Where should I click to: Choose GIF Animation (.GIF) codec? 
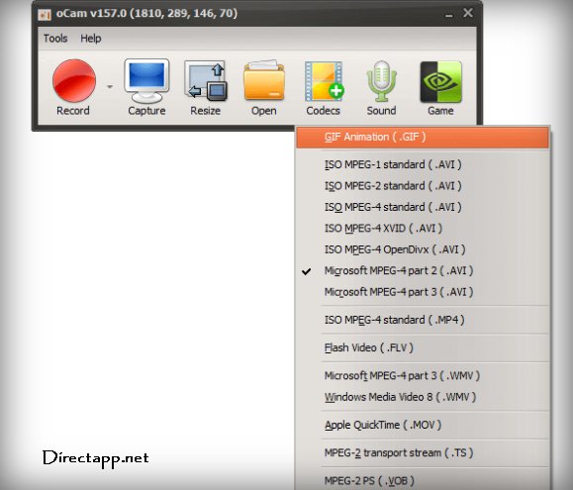[423, 137]
